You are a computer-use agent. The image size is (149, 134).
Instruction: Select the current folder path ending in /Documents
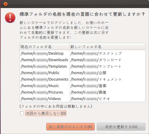point(44,79)
